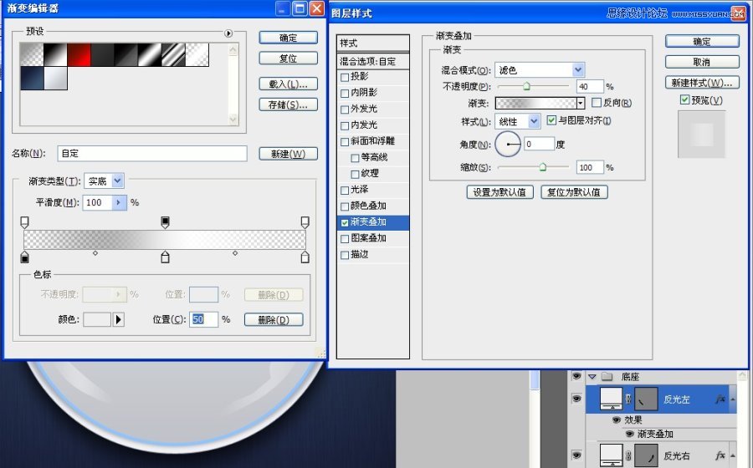The width and height of the screenshot is (753, 468).
Task: Enable the 内阴影 checkbox
Action: click(345, 93)
